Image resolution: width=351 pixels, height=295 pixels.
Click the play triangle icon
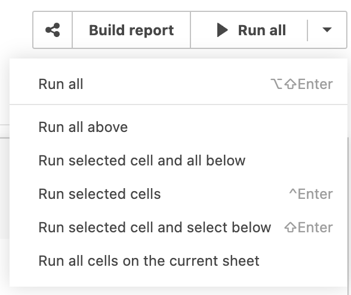[222, 30]
